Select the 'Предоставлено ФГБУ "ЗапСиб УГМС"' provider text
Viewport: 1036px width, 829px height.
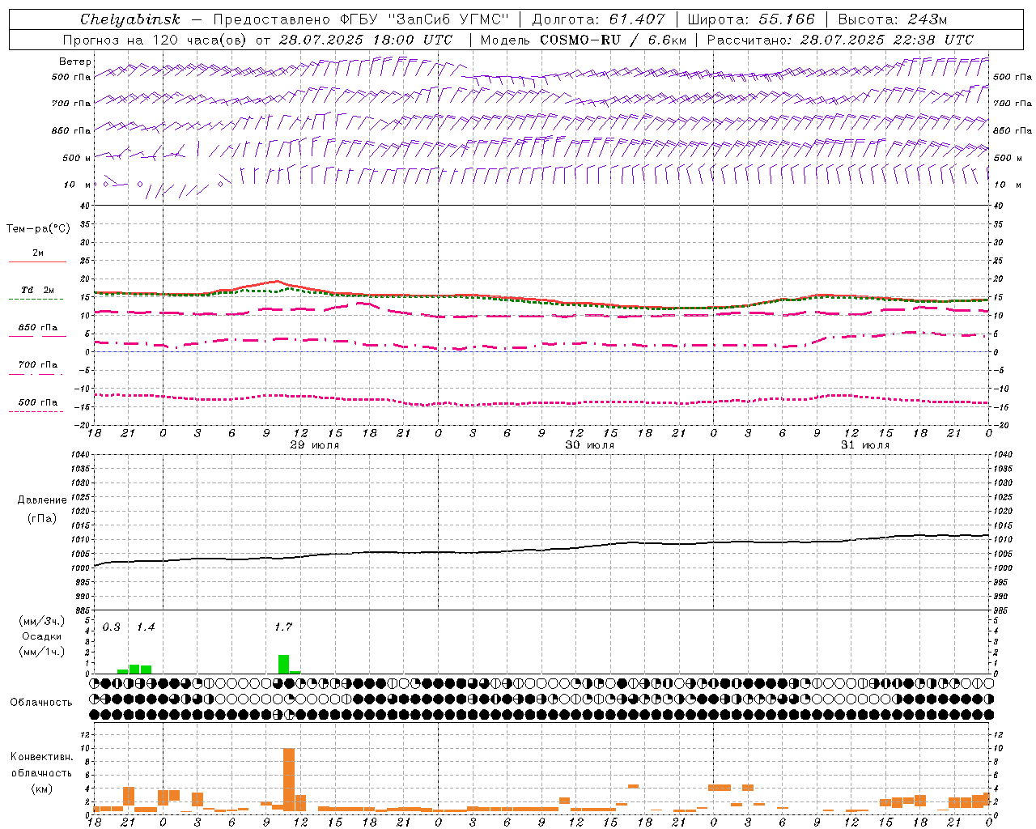pos(361,19)
